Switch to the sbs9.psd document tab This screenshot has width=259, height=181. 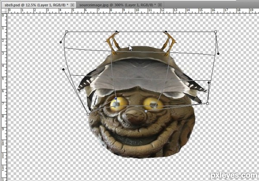[x=39, y=5]
